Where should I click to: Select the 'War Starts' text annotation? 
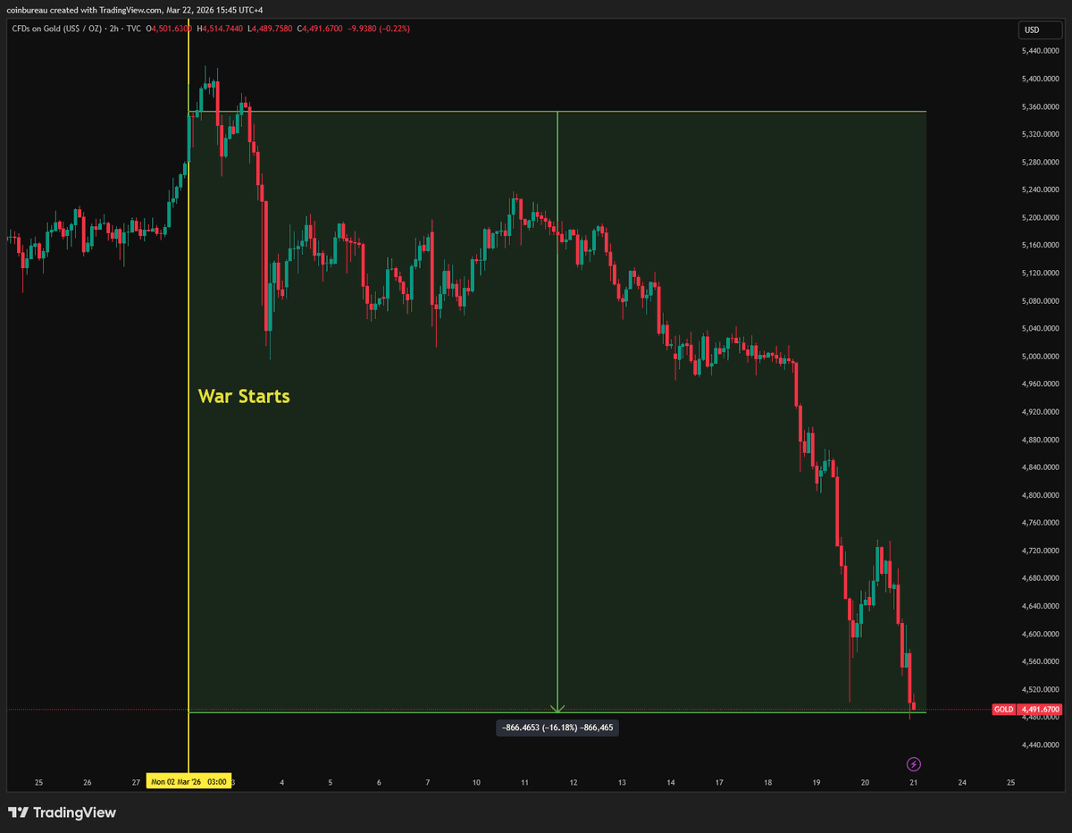coord(244,396)
